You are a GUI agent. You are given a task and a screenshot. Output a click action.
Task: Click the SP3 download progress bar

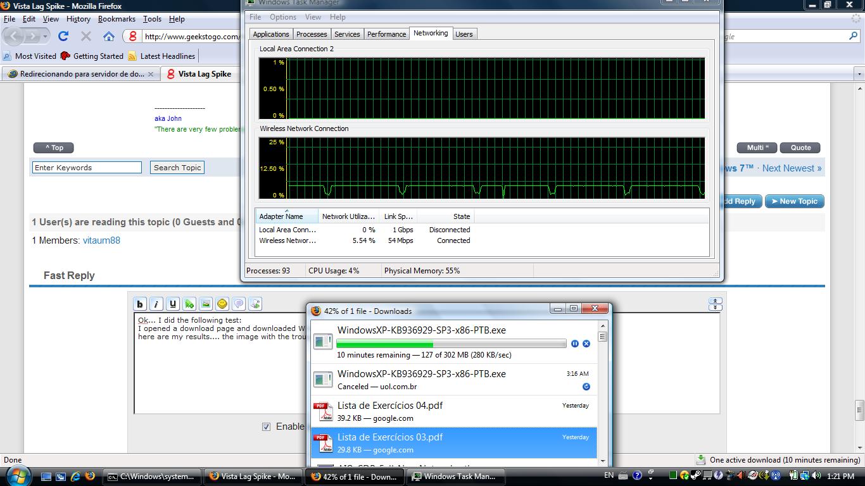click(x=451, y=344)
